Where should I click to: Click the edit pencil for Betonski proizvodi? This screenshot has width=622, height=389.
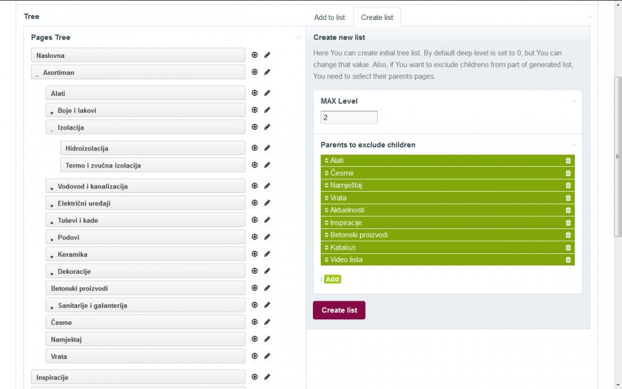(x=267, y=288)
